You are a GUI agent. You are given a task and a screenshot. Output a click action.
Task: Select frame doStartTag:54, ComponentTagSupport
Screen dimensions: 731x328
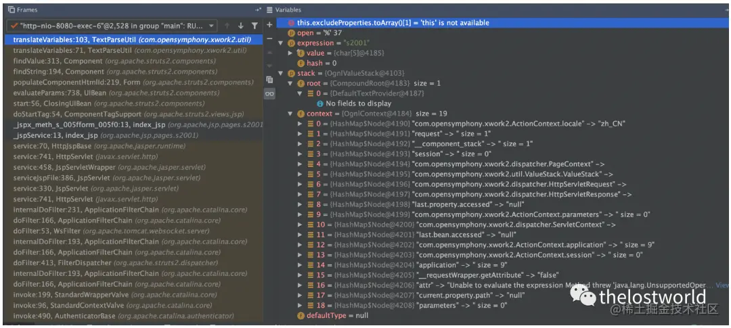click(x=134, y=114)
